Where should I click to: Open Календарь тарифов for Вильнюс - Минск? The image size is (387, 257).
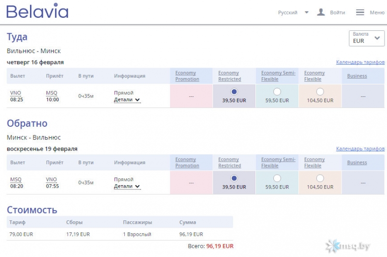click(360, 62)
